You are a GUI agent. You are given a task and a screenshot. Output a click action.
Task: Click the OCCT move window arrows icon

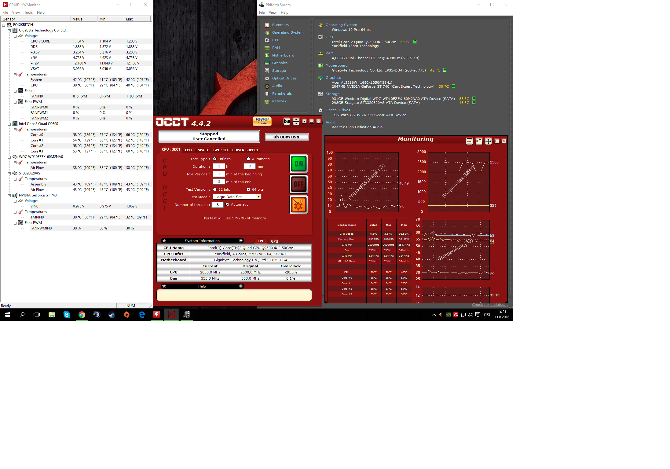point(296,121)
